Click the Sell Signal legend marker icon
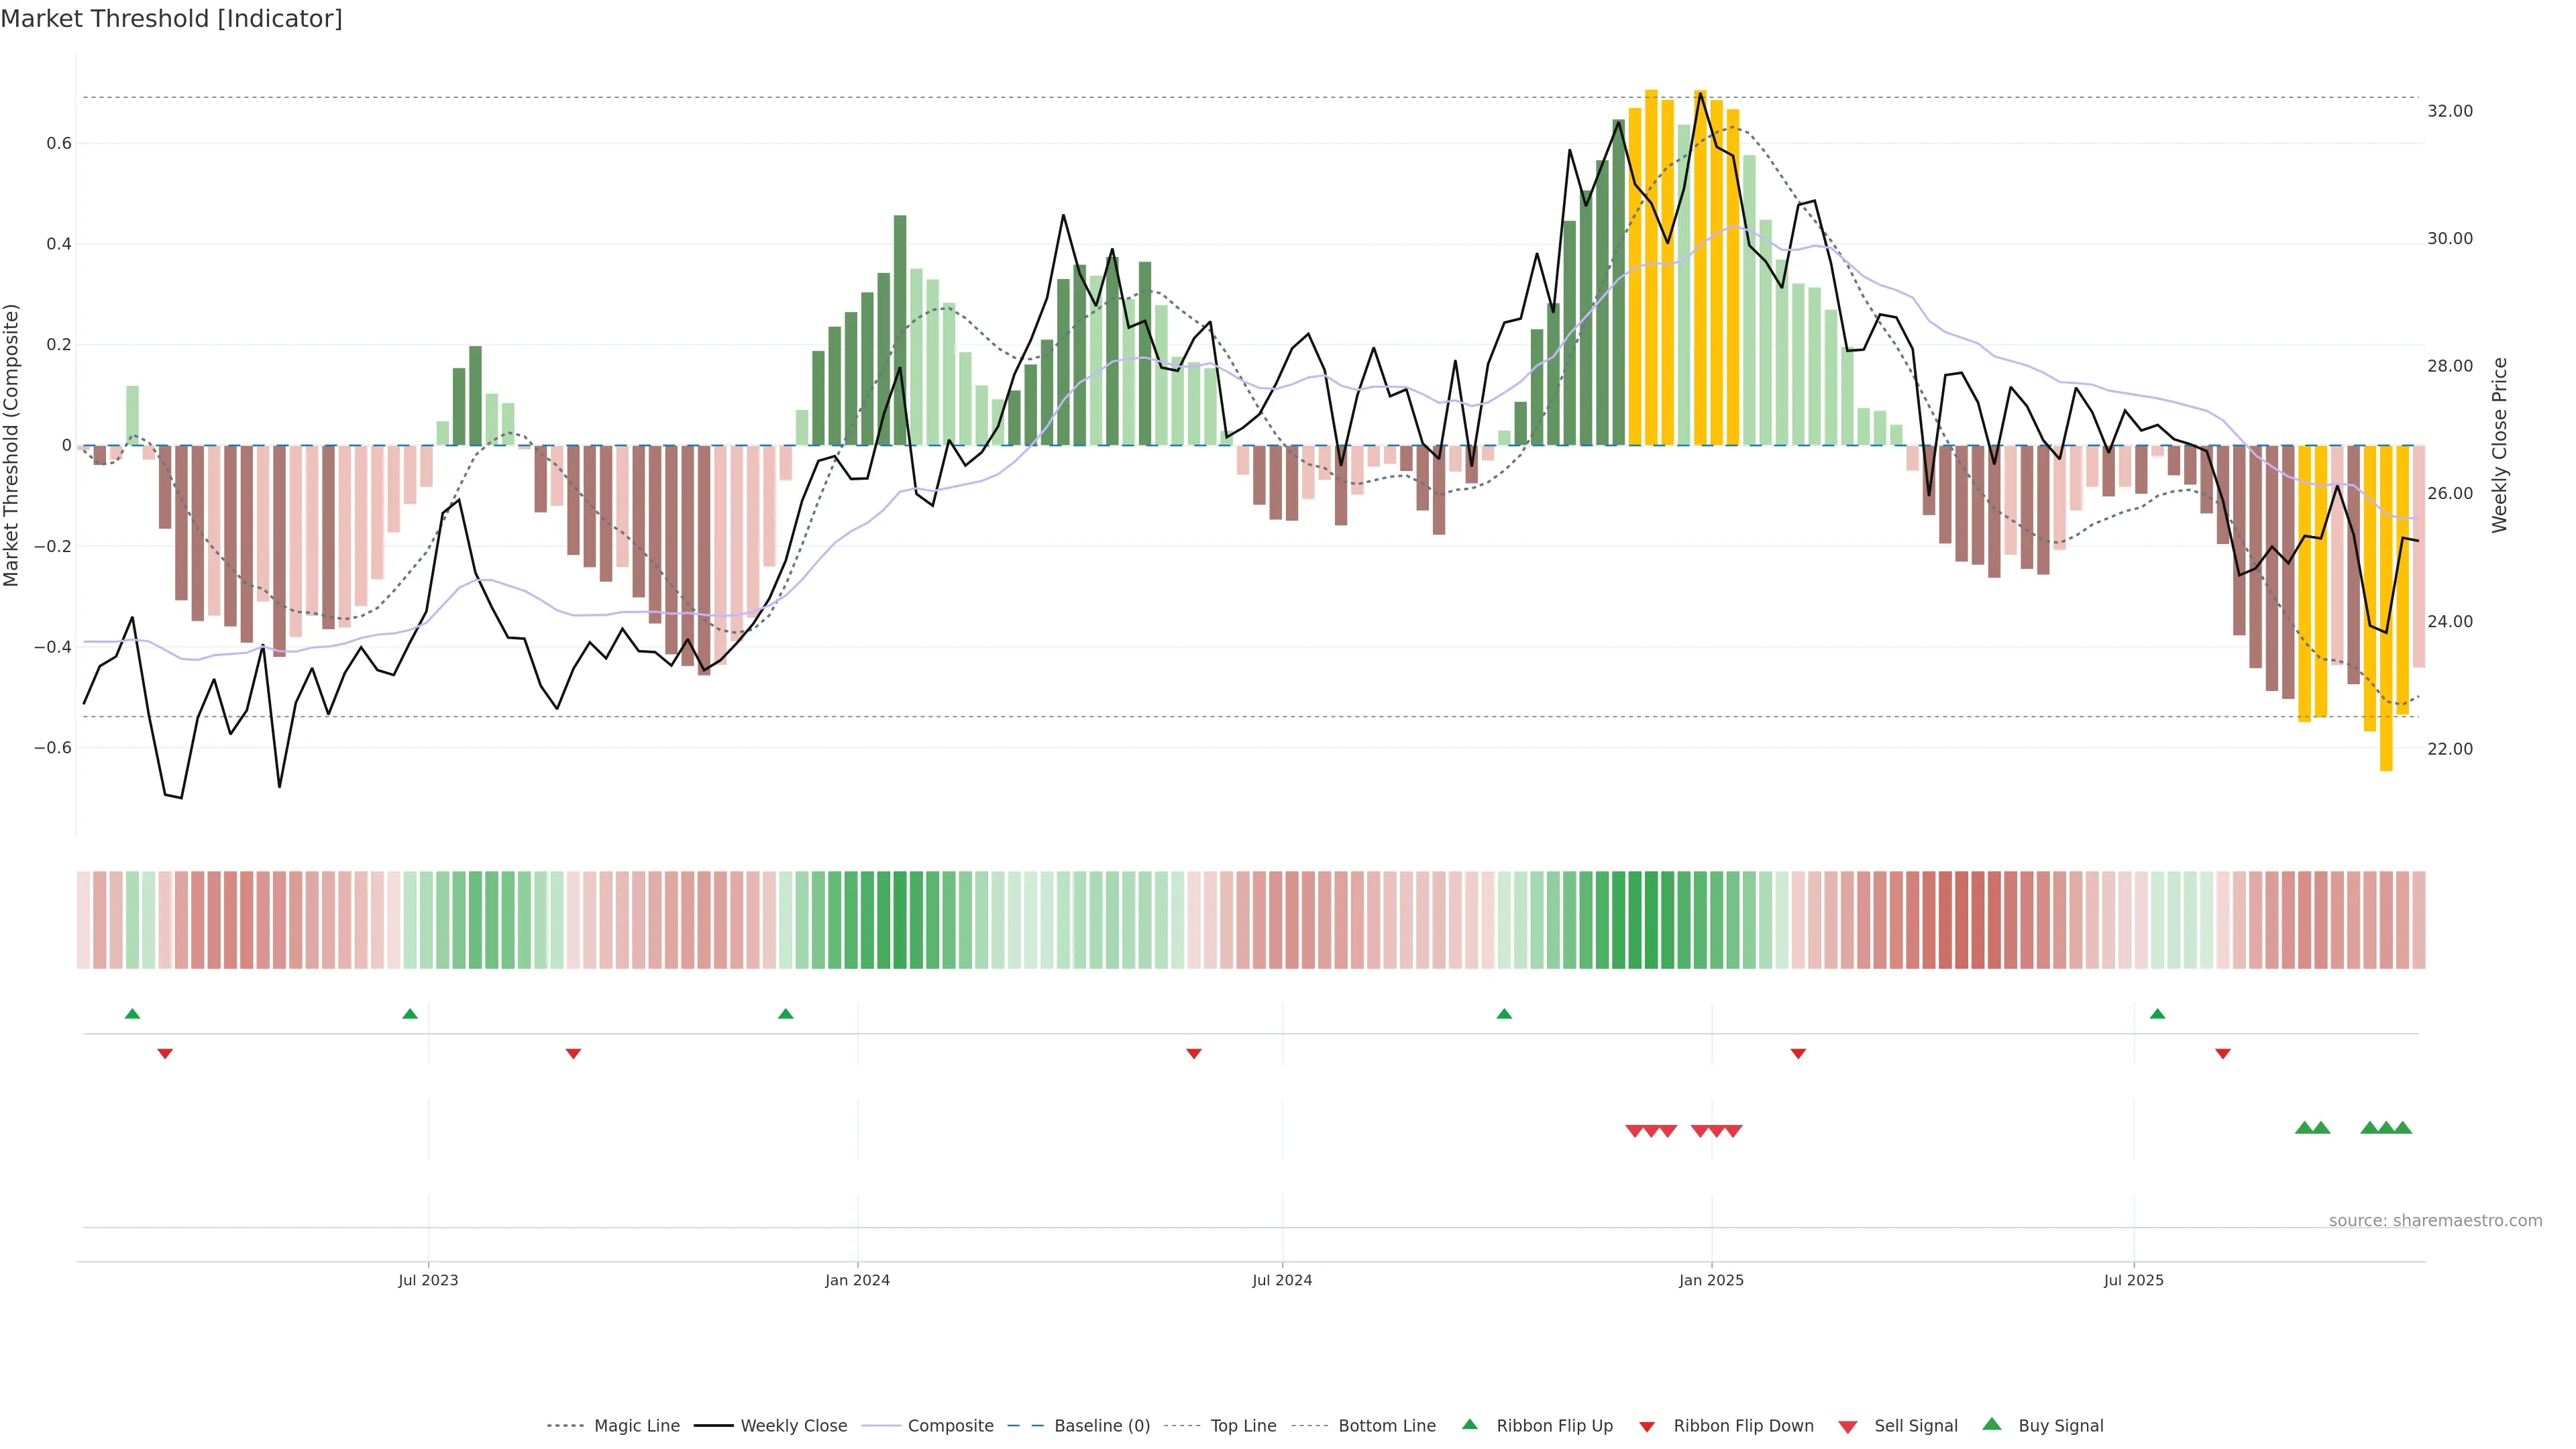This screenshot has height=1449, width=2576. (x=1847, y=1426)
